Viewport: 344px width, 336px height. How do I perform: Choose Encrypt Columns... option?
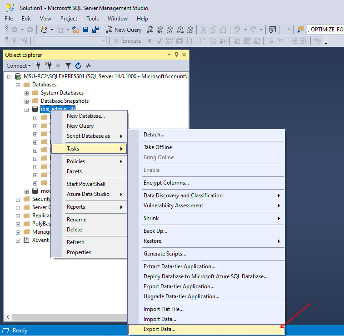[x=206, y=183]
